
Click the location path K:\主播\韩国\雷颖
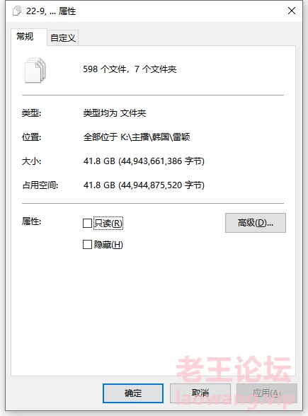click(x=155, y=137)
